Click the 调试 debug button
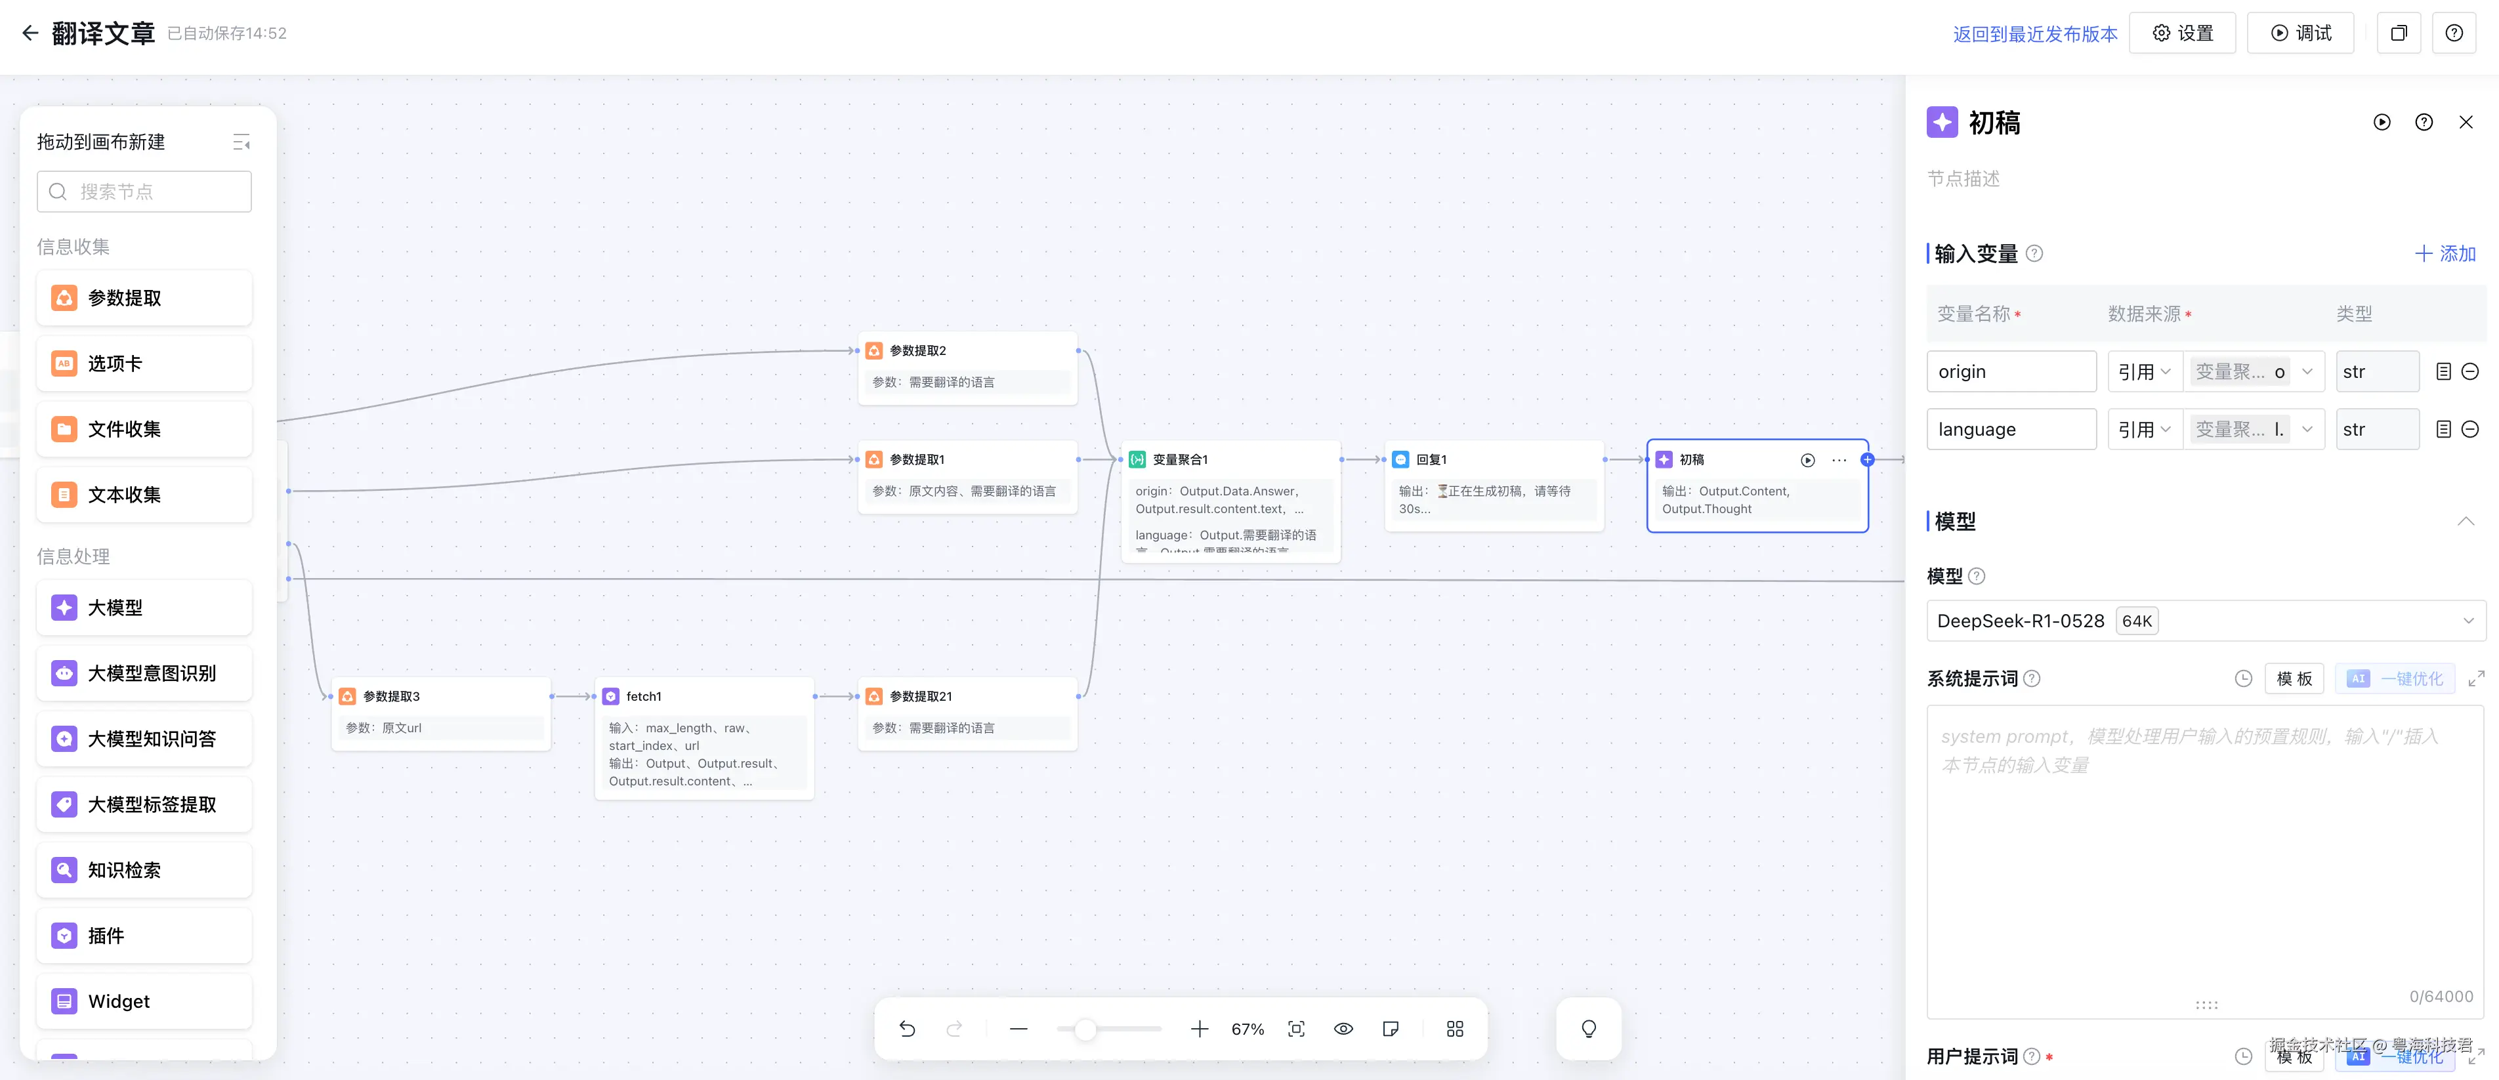Screen dimensions: 2499x1080 pos(2299,33)
